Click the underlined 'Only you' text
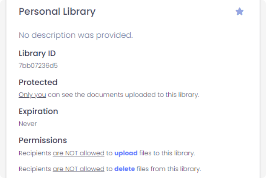 pos(32,94)
